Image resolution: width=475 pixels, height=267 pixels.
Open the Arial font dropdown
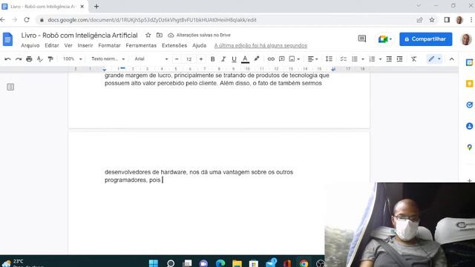(x=151, y=59)
